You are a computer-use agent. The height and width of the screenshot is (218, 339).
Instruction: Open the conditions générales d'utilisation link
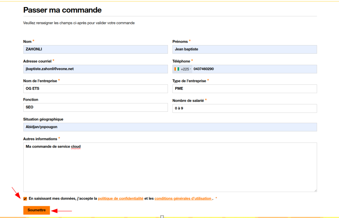click(x=183, y=199)
